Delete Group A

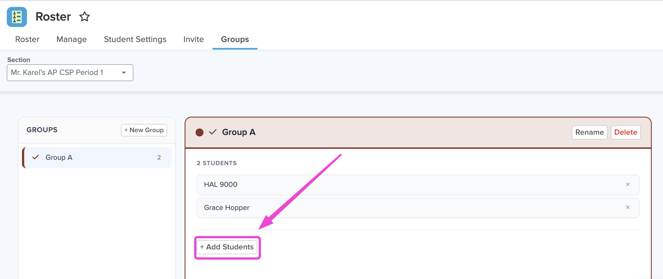(626, 132)
